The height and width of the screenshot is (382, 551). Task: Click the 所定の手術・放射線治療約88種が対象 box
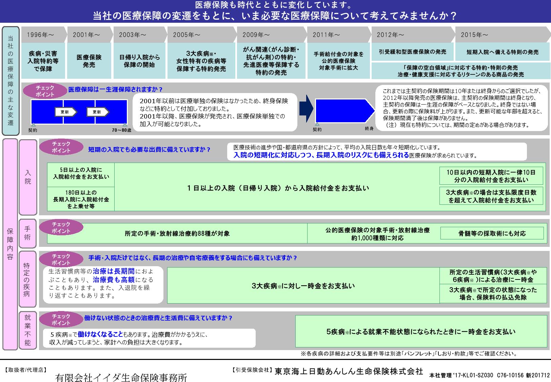[x=177, y=233]
